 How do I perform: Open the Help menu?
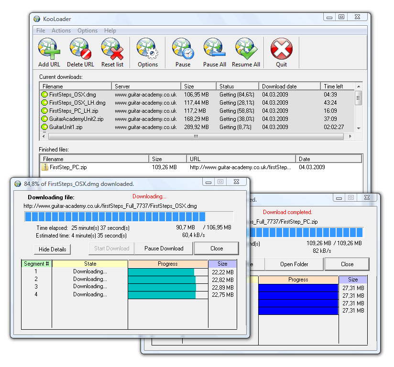pos(110,31)
